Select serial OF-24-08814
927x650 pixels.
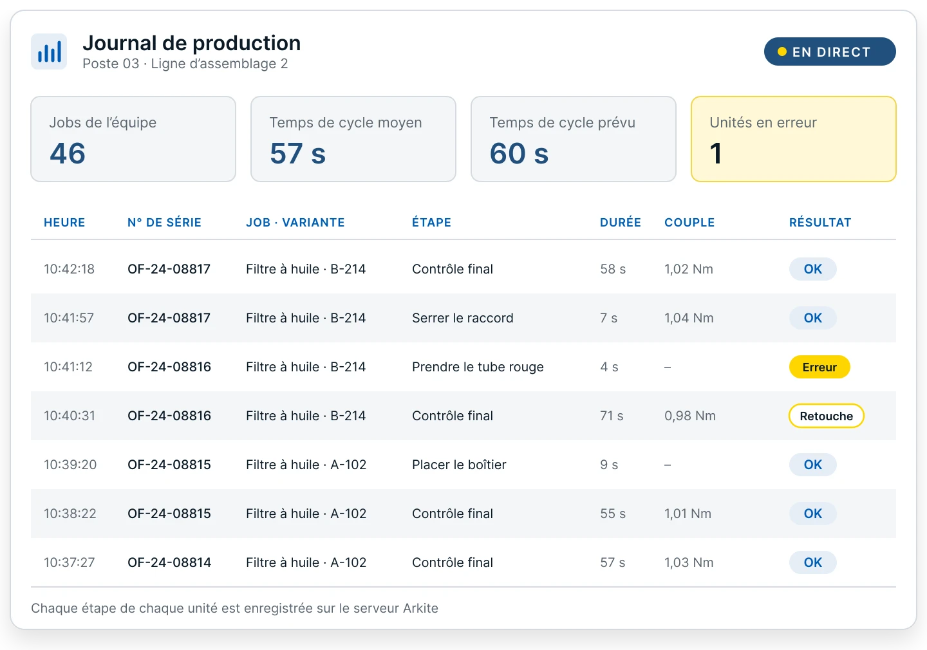point(169,562)
